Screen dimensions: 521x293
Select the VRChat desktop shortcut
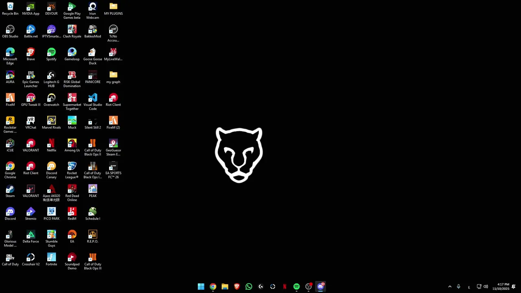pyautogui.click(x=31, y=123)
